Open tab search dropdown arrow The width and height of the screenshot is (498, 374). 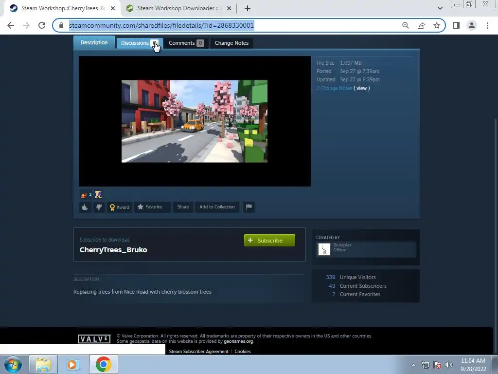(x=440, y=8)
